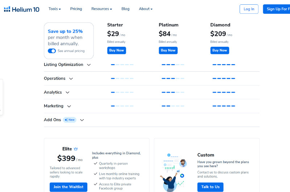
Task: Open the Blog link in navigation
Action: coord(125,9)
